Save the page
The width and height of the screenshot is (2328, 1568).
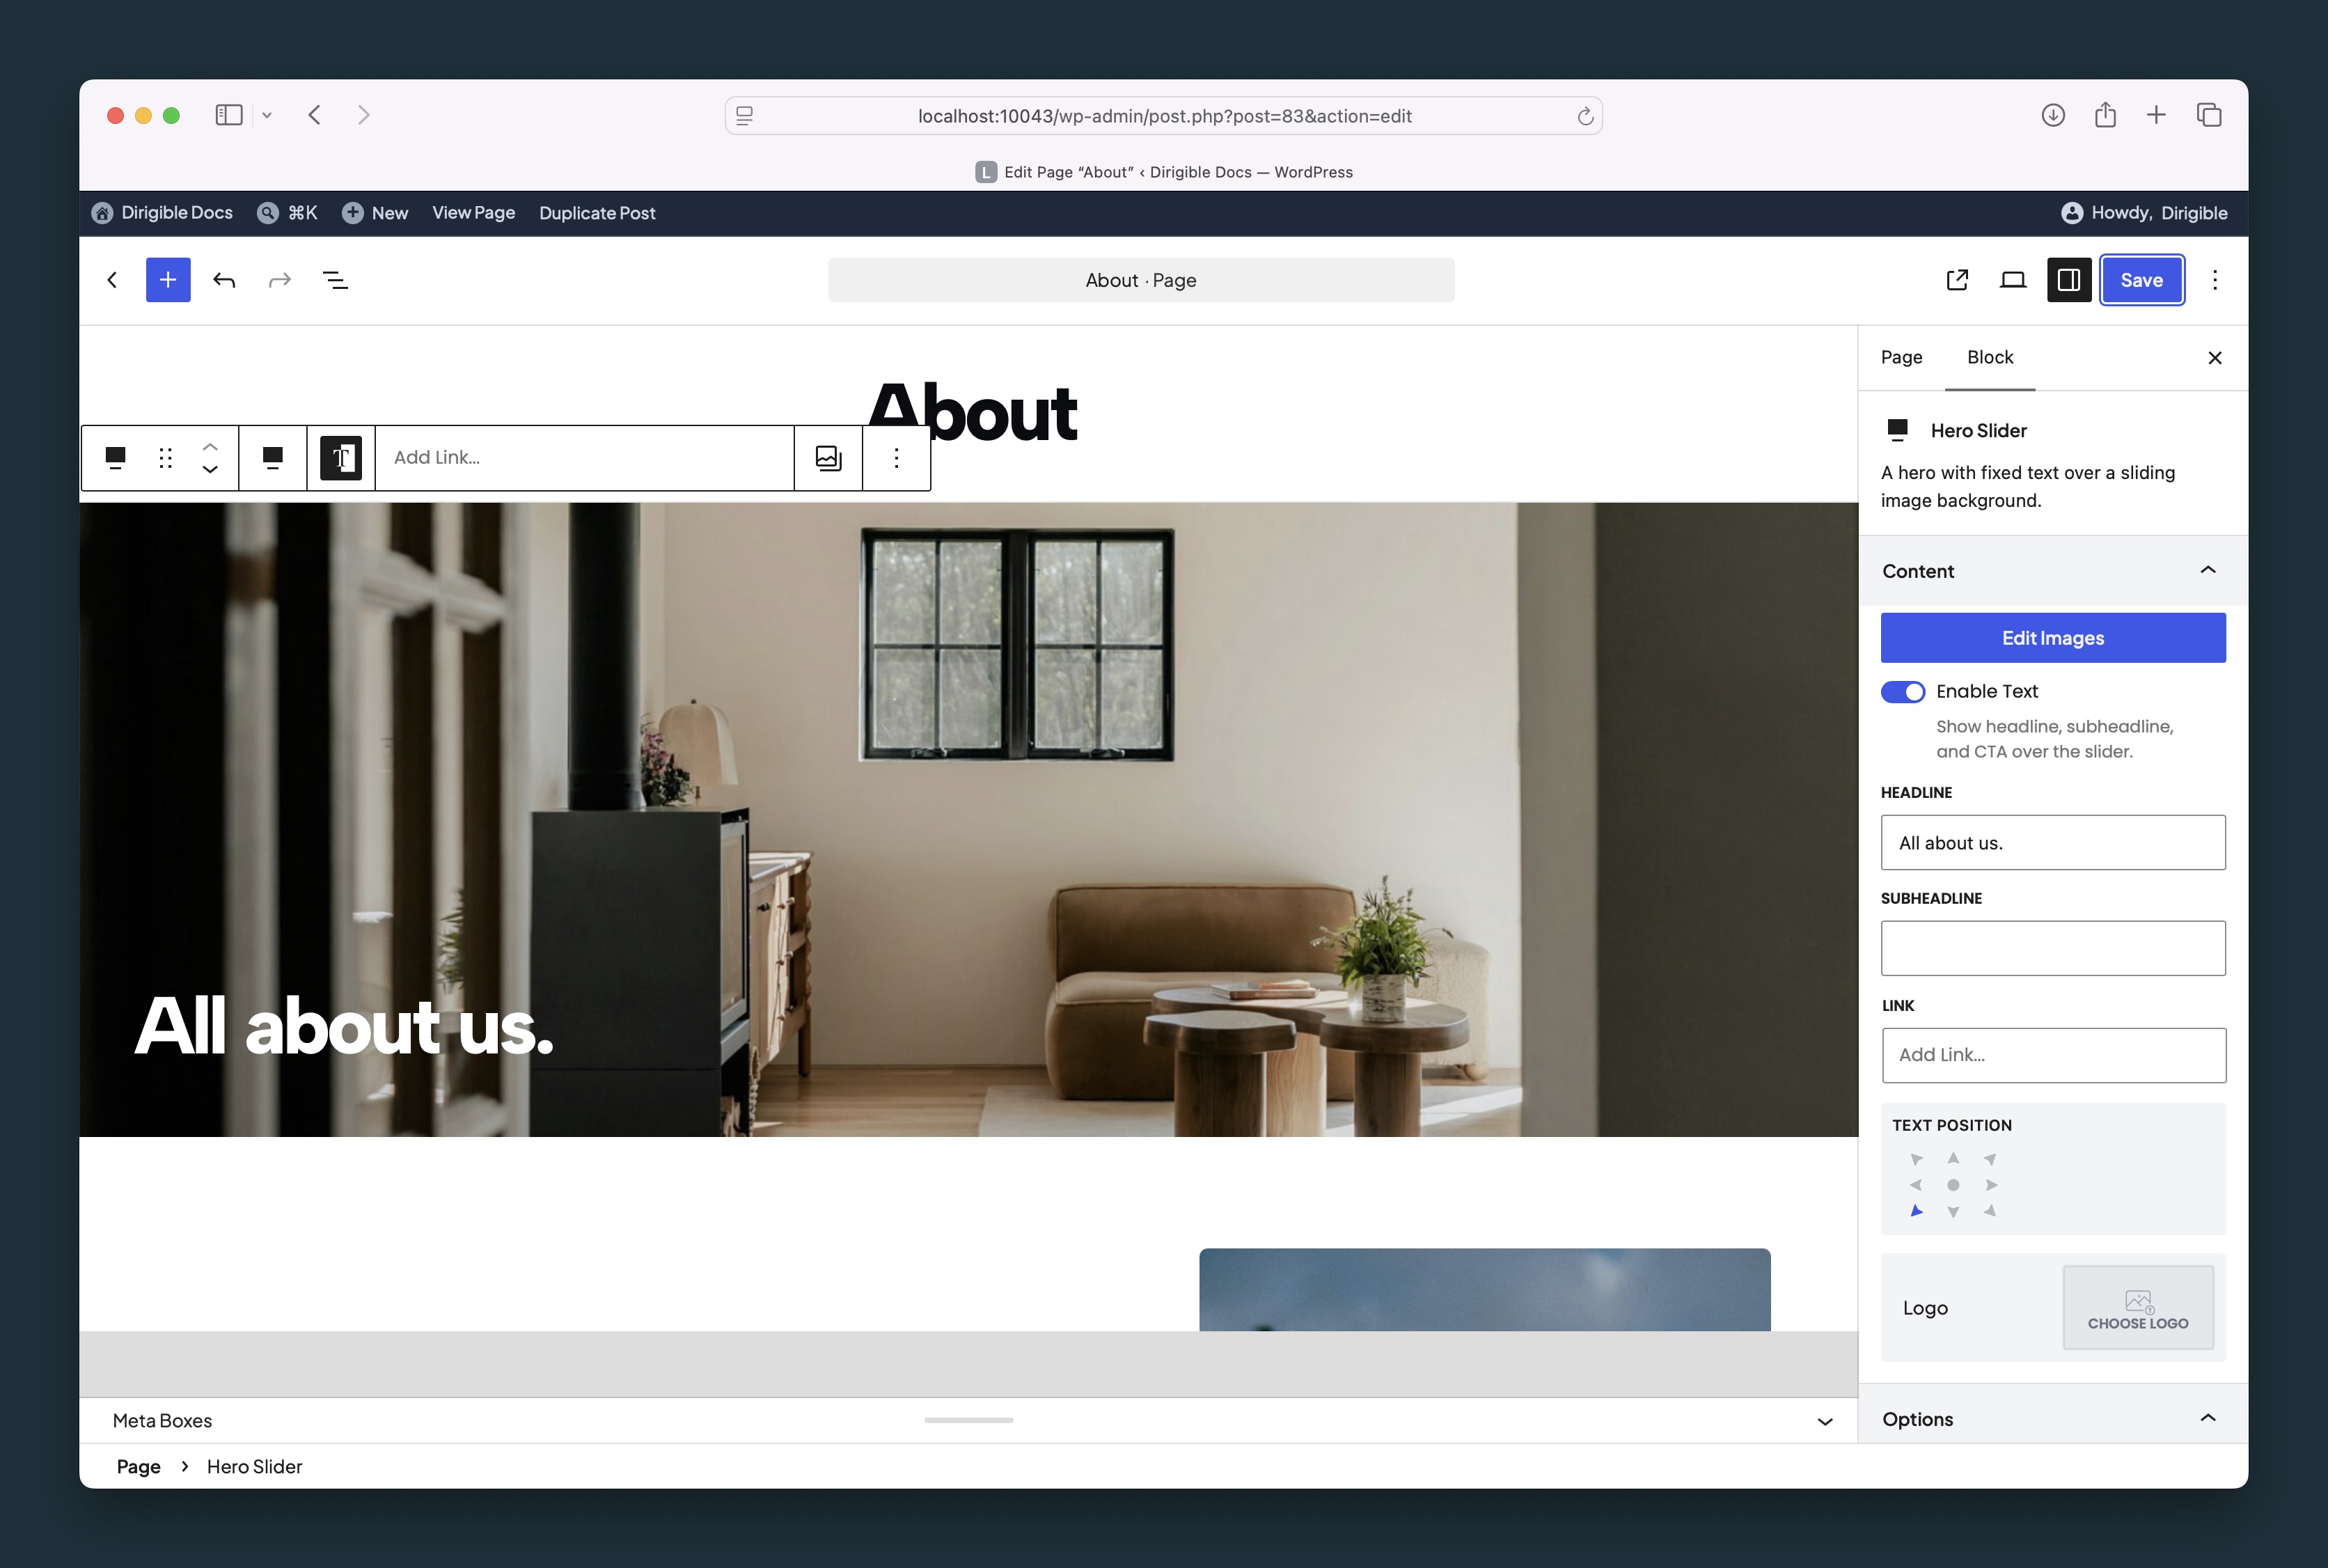(x=2141, y=280)
